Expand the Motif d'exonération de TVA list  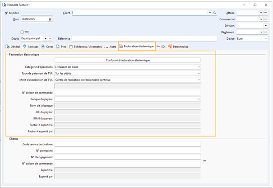pos(199,80)
